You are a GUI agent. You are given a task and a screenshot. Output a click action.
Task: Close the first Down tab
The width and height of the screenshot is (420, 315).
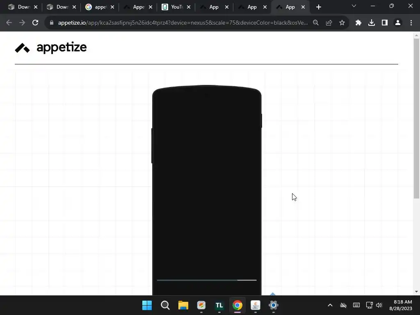(x=36, y=7)
